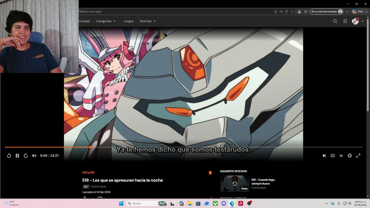Open the Kill la Kill series link

[x=88, y=172]
